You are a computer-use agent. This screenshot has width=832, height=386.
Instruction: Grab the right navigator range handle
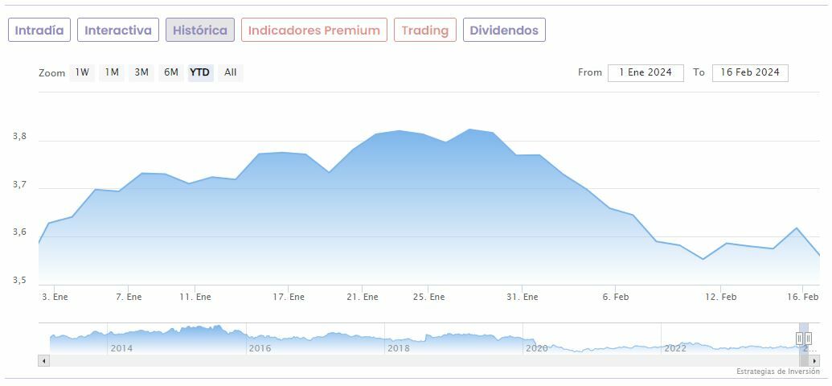[808, 339]
